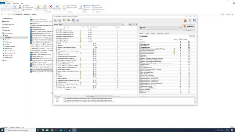235x132 pixels.
Task: Click the red Overwrite entry in mod list
Action: click(68, 89)
